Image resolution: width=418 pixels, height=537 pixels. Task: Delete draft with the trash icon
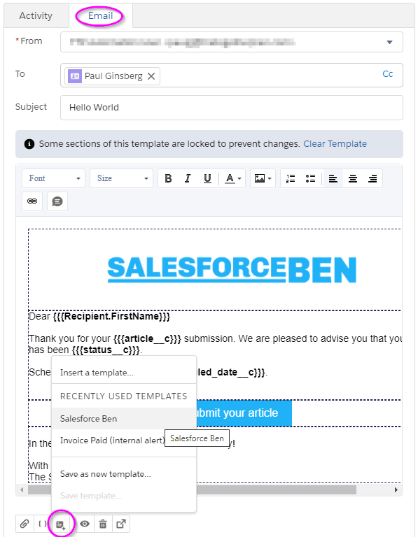(x=103, y=524)
